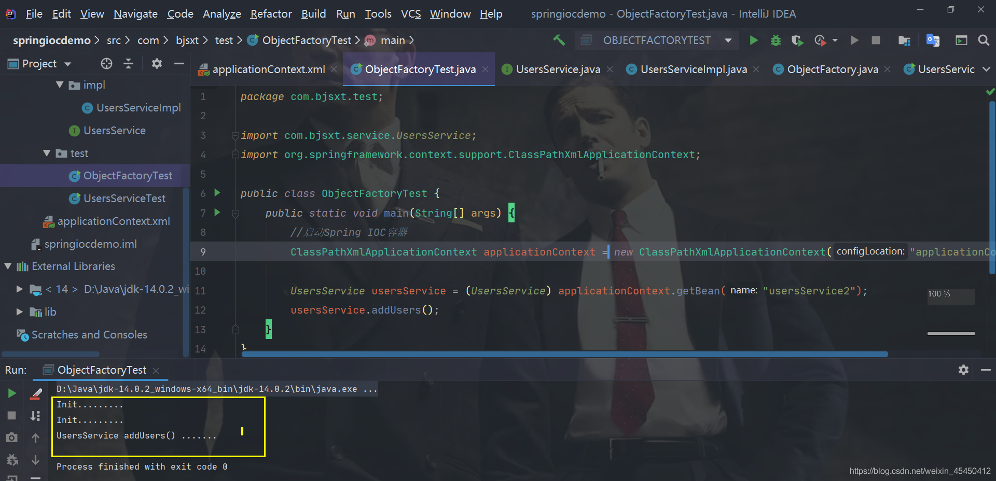Open run configuration dropdown OBJECTFACTORYTEST
This screenshot has height=481, width=996.
657,40
